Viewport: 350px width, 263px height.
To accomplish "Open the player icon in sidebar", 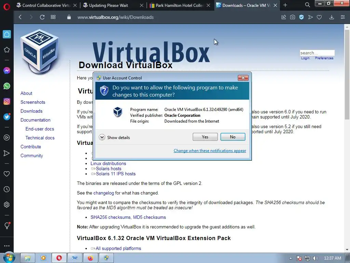I will click(7, 138).
